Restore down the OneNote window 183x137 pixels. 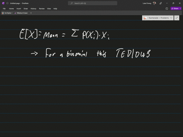[173, 3]
